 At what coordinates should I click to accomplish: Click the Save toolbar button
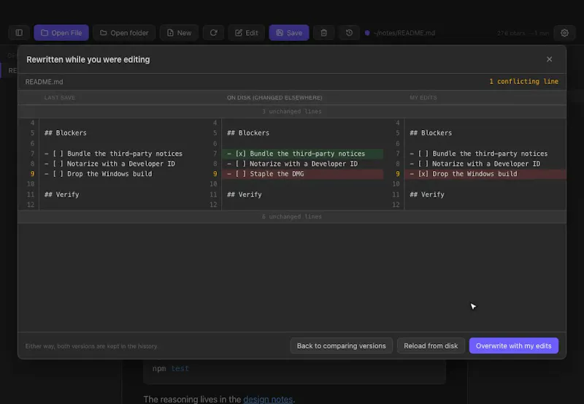click(289, 33)
